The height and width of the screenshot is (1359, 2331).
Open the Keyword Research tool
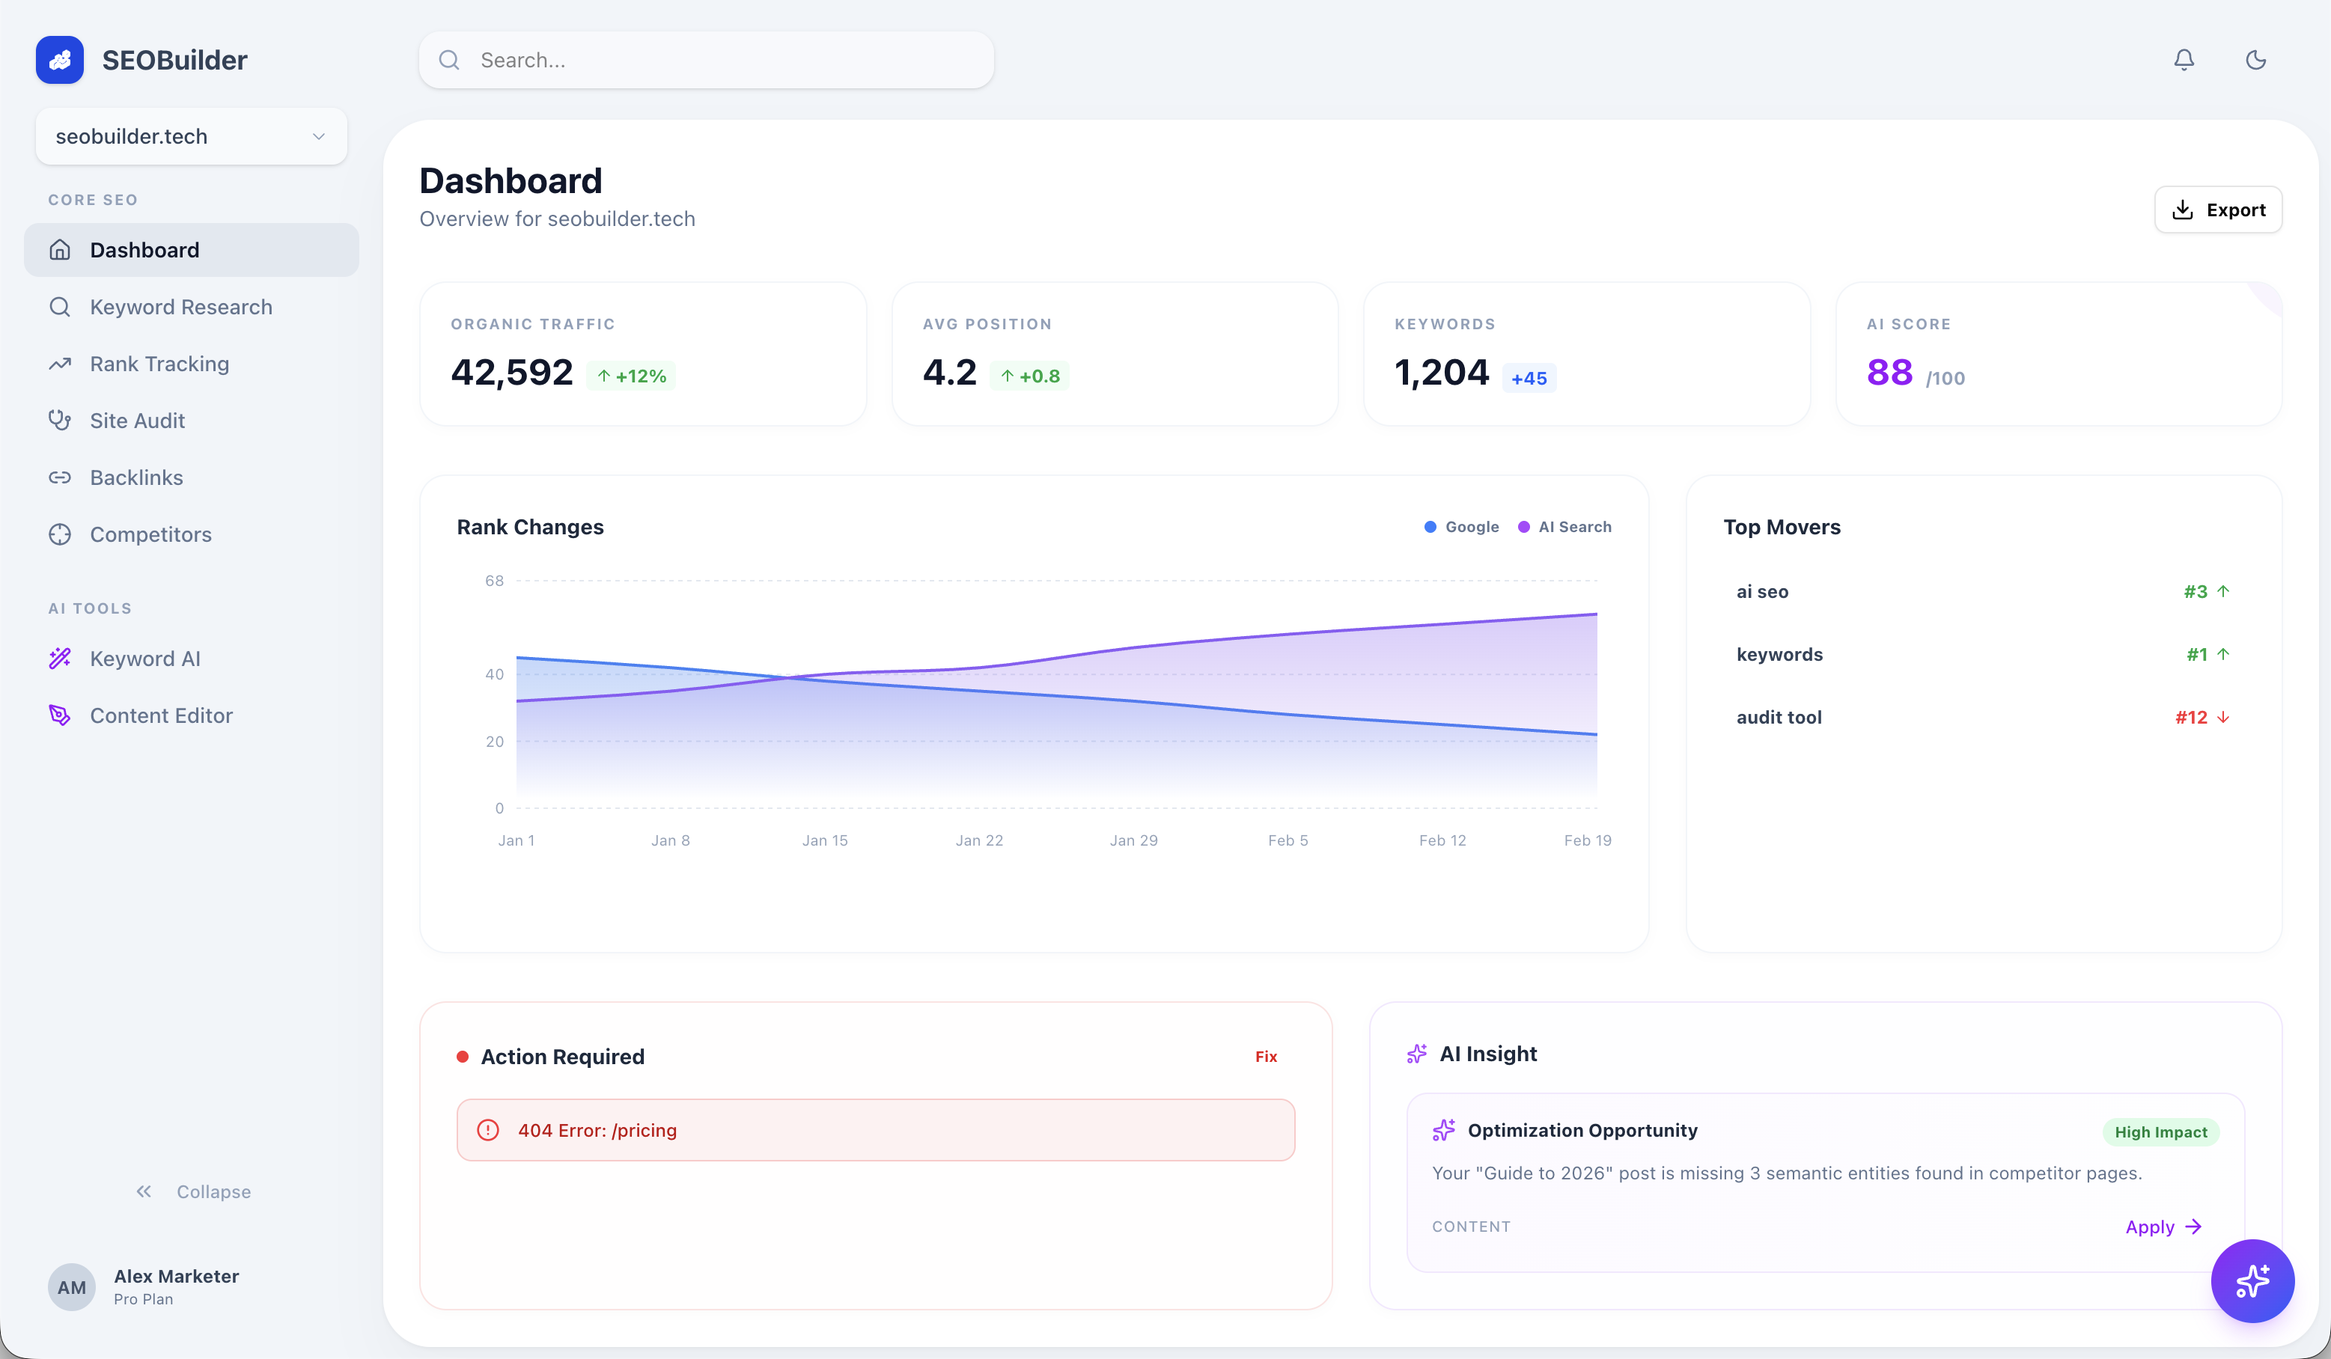(180, 306)
